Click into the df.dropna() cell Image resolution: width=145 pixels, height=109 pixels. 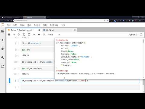click(x=38, y=43)
